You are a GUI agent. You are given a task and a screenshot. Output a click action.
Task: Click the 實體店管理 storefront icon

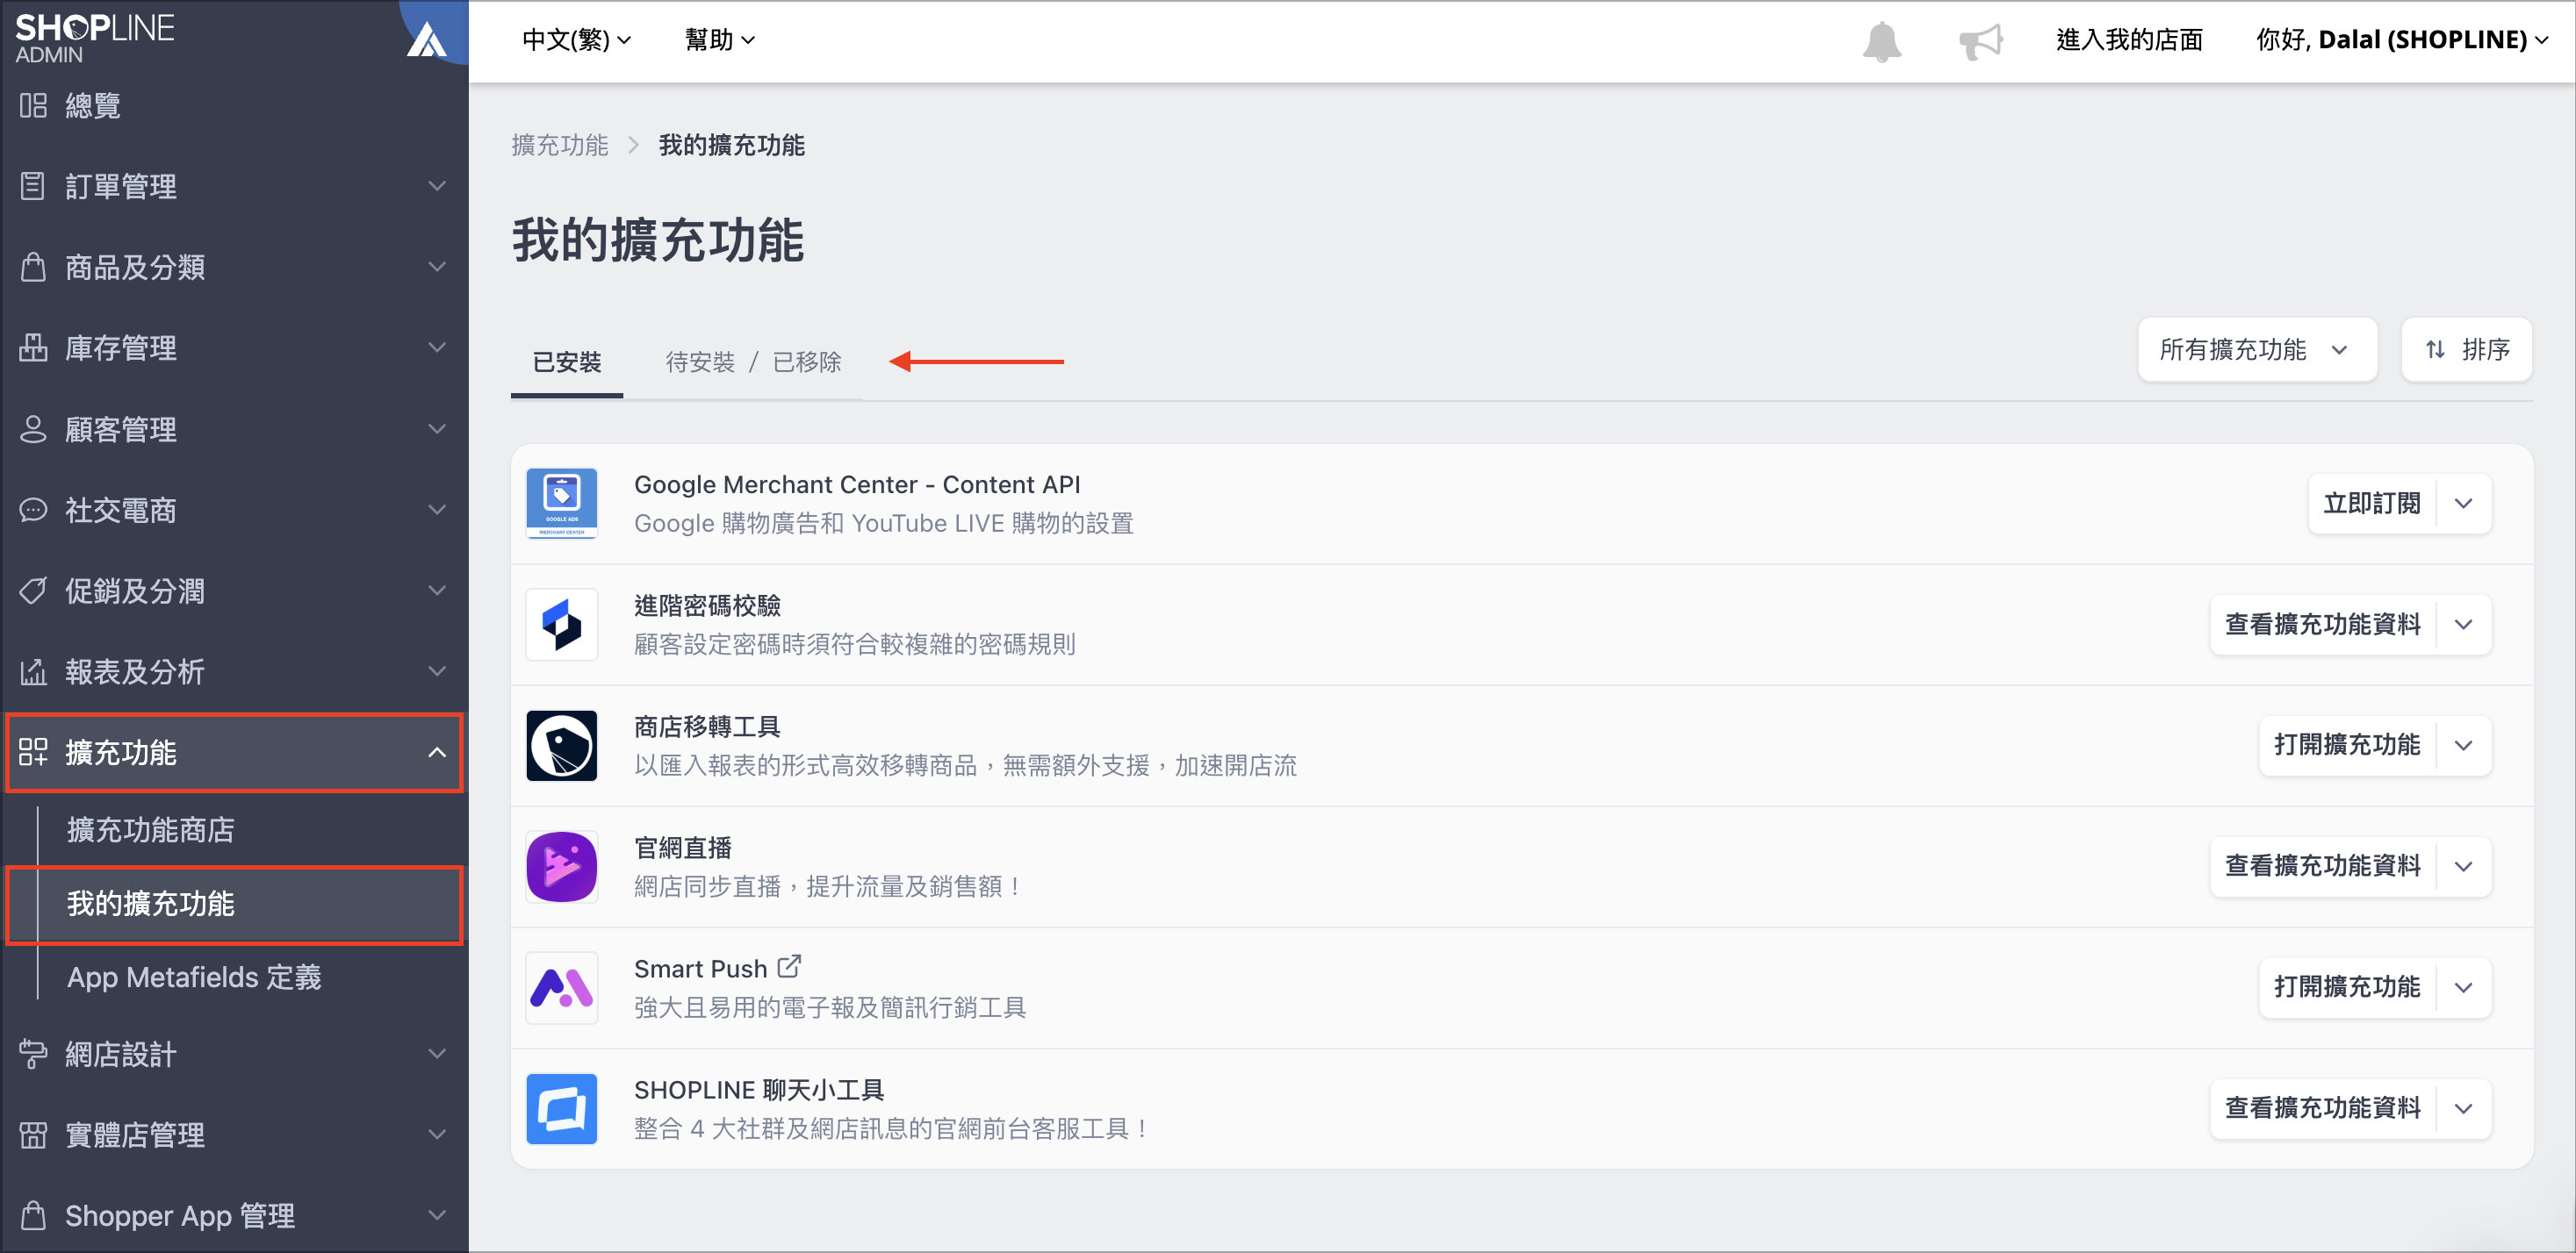33,1135
